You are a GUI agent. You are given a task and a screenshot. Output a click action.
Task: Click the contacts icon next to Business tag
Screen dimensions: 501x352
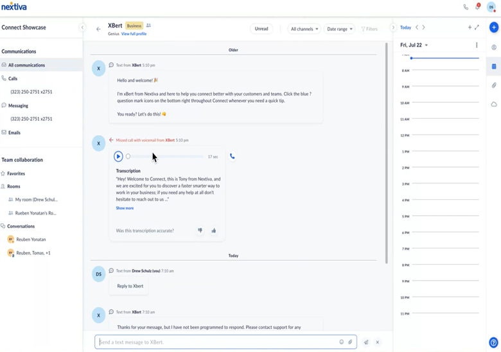click(x=148, y=26)
